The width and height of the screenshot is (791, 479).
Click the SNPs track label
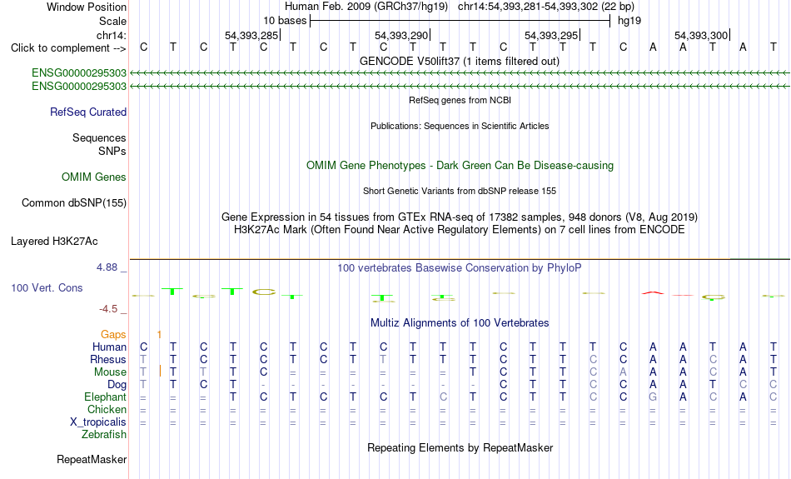click(x=112, y=151)
